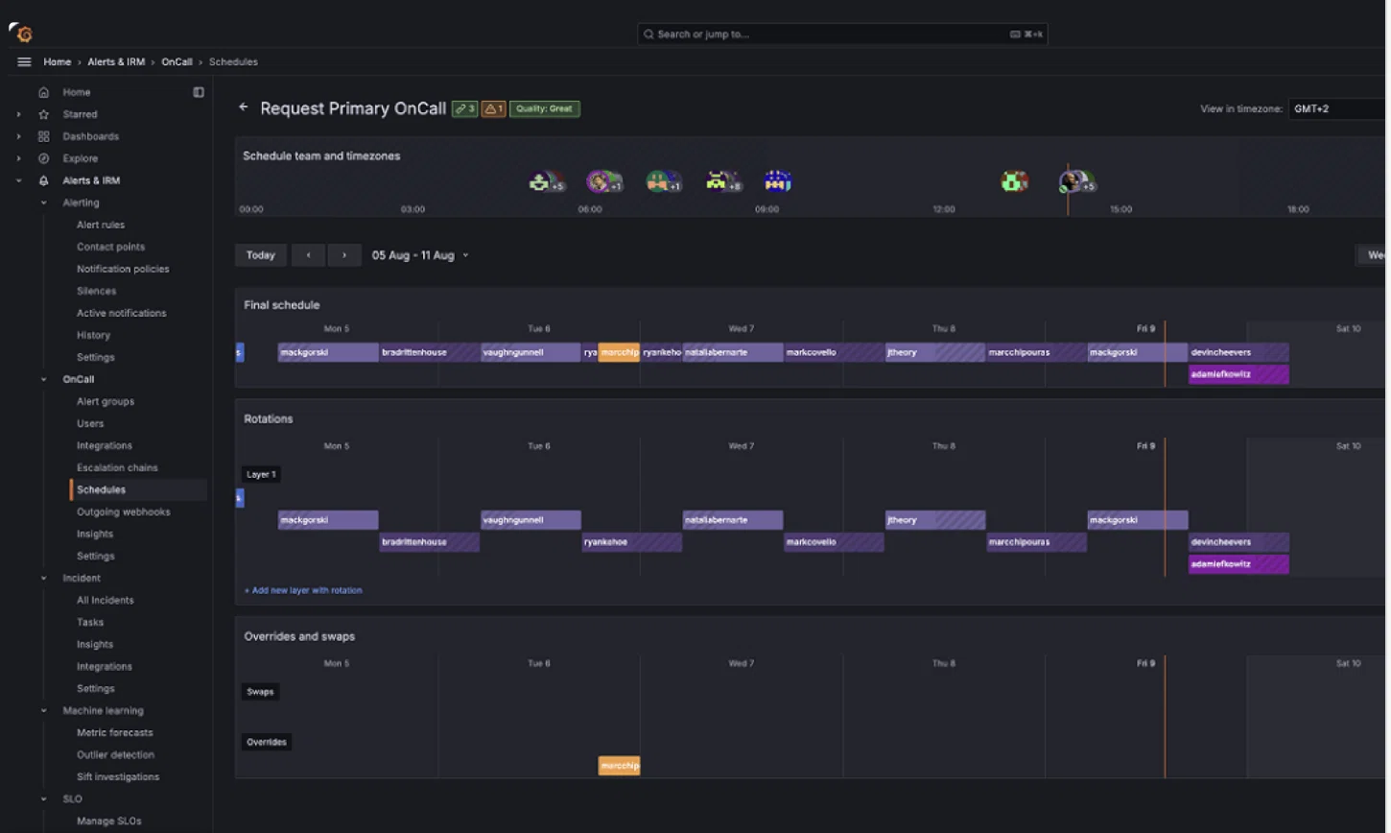Viewport: 1391px width, 833px height.
Task: Open the hamburger navigation menu
Action: coord(24,61)
